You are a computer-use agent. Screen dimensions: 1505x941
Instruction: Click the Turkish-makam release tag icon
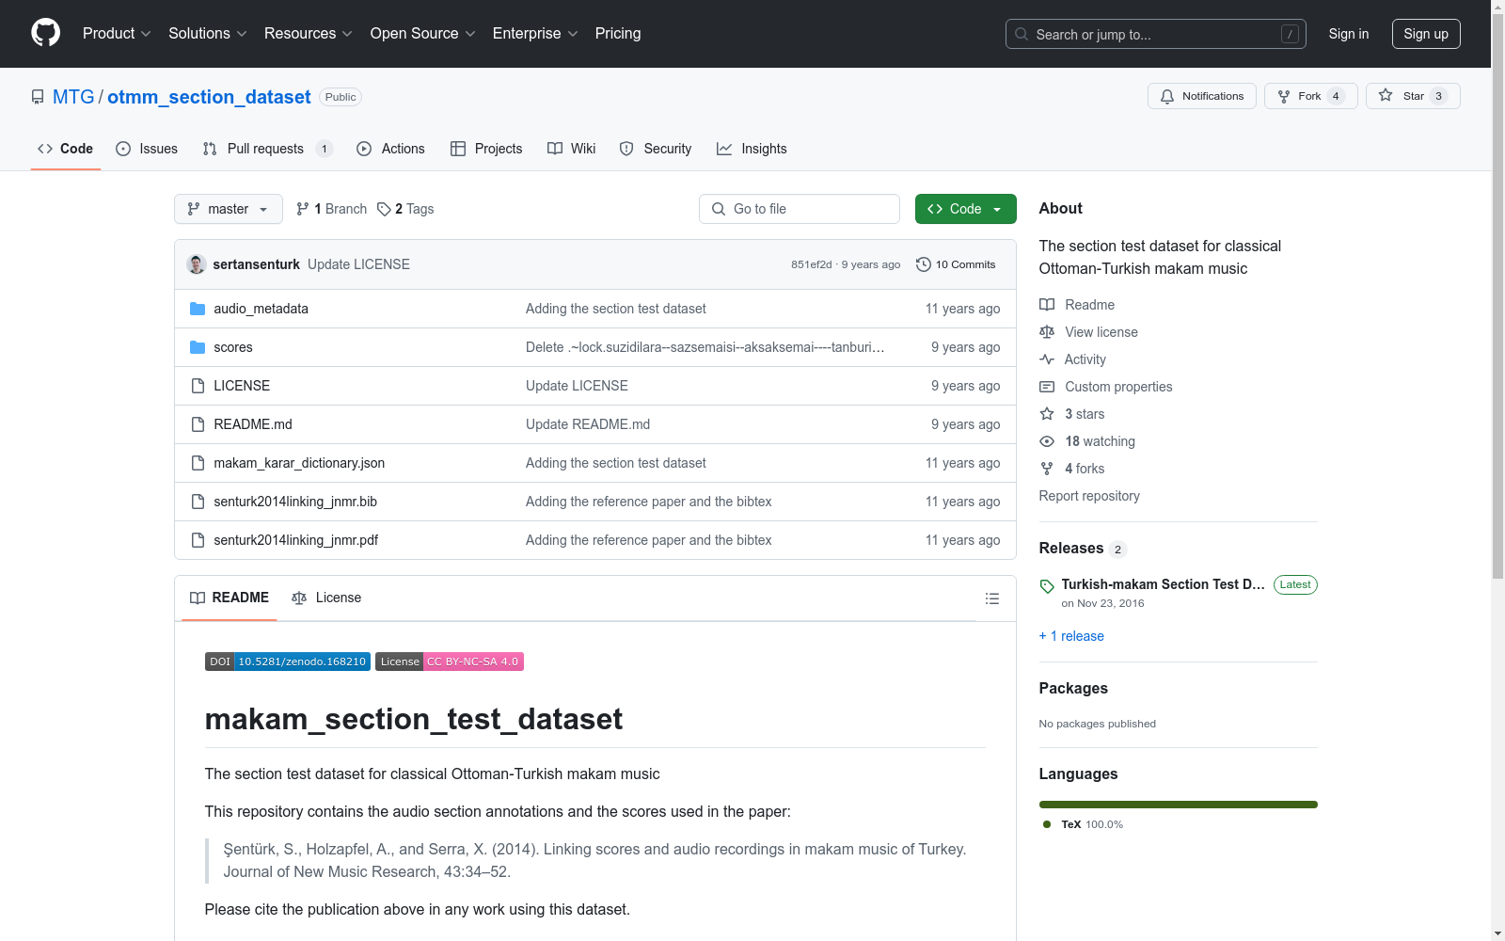1047,586
